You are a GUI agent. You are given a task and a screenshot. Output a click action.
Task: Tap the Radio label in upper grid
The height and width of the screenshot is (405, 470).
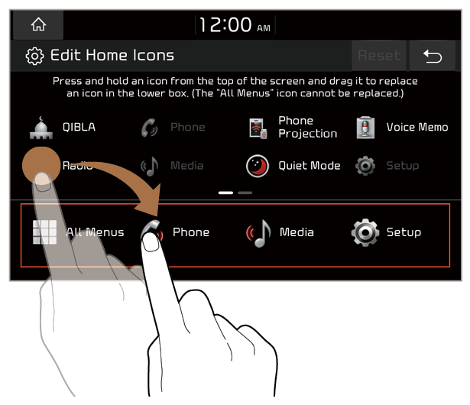click(x=77, y=166)
